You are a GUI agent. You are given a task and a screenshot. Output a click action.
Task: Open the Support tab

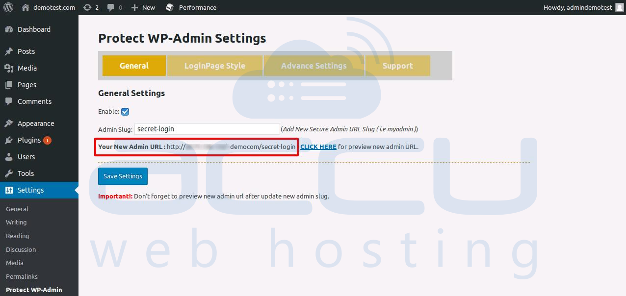point(398,66)
